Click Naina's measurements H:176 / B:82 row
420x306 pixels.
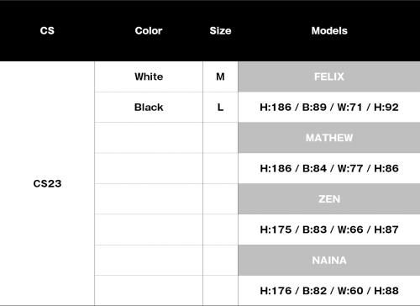pyautogui.click(x=329, y=291)
